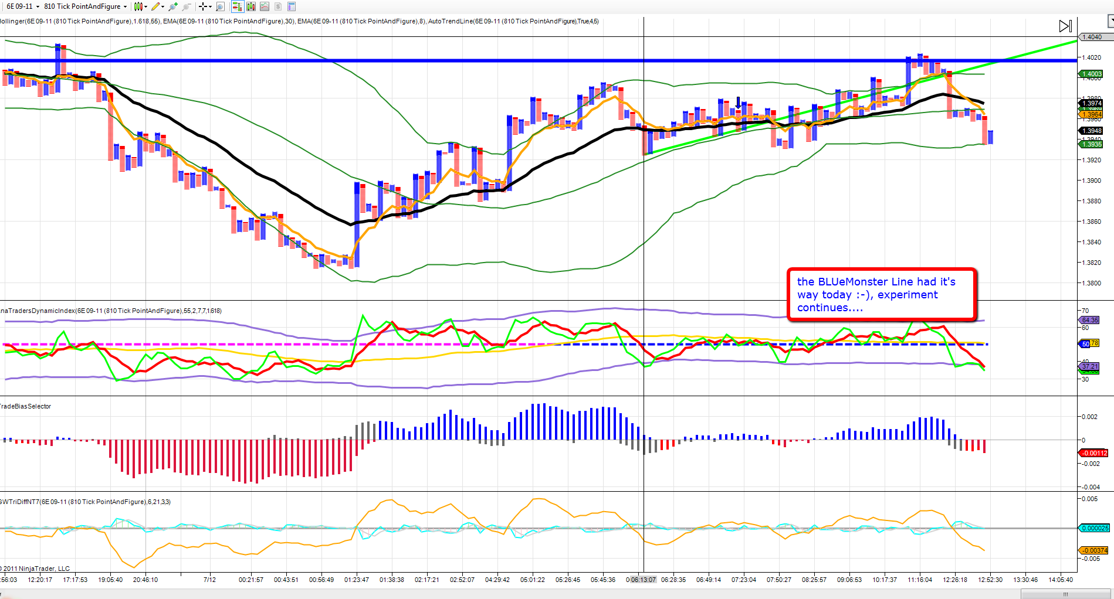Select the pencil drawing tools icon
This screenshot has width=1114, height=599.
click(155, 6)
